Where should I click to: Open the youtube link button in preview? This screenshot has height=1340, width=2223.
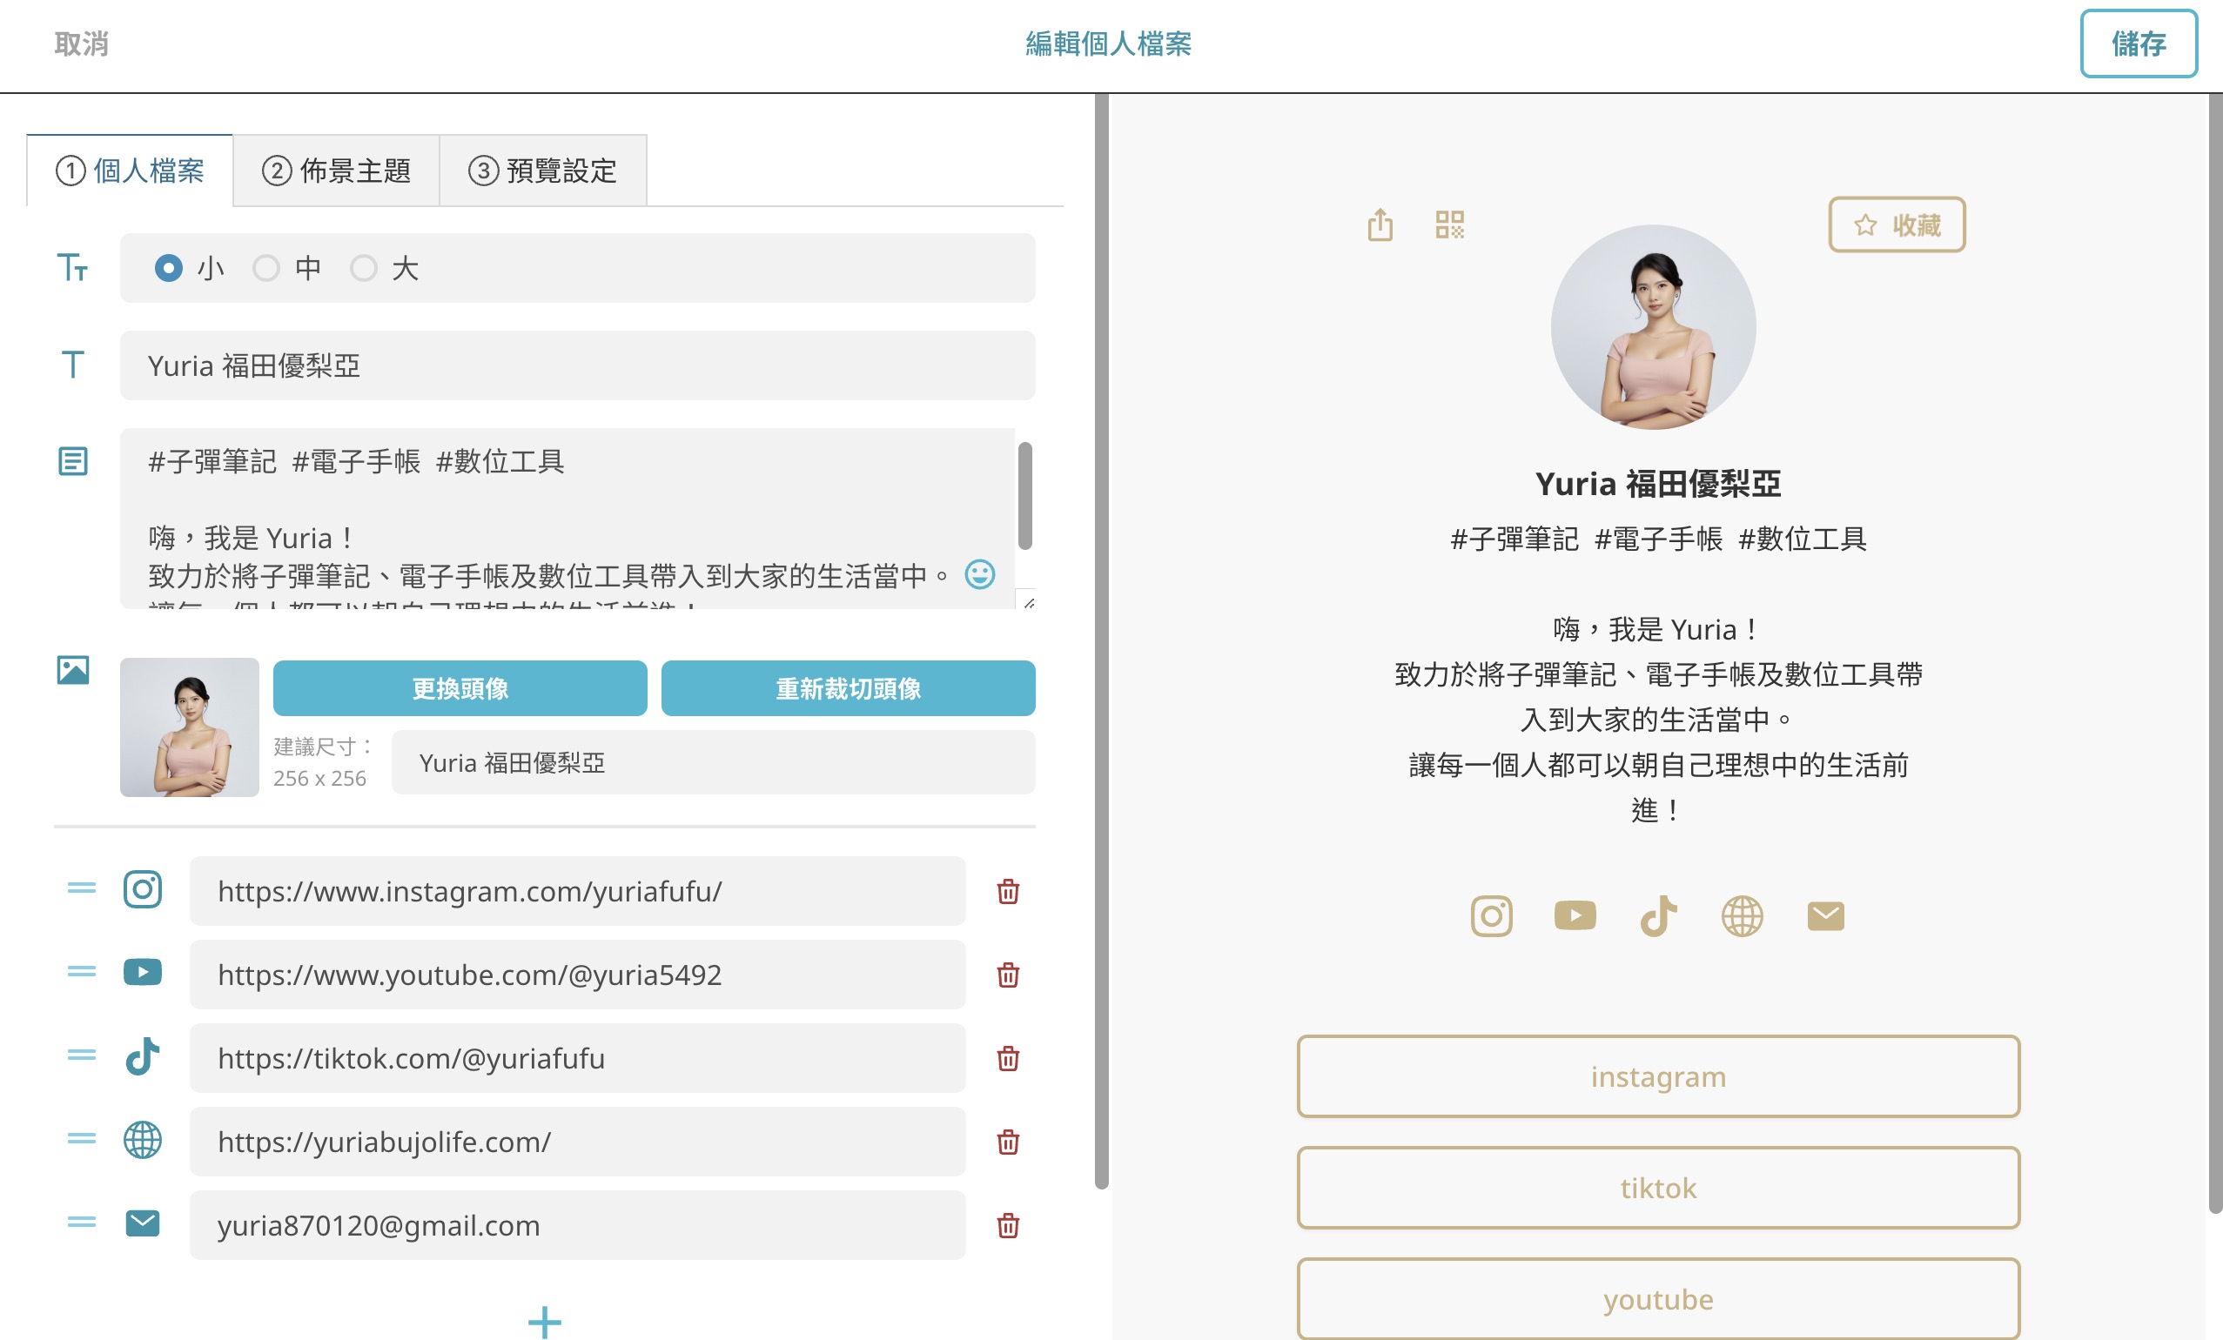tap(1658, 1298)
